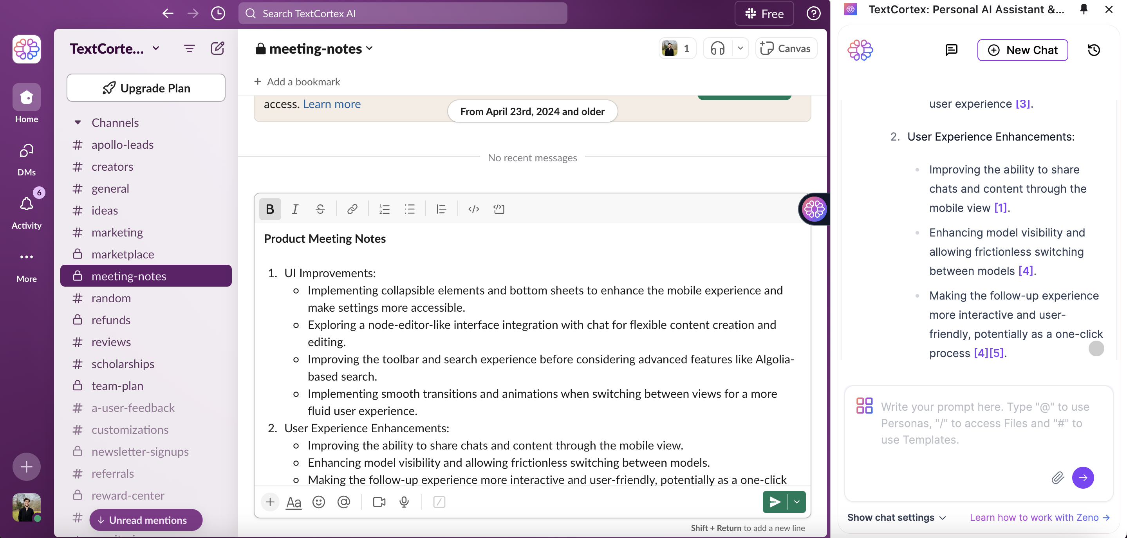Image resolution: width=1127 pixels, height=538 pixels.
Task: Mention someone with the @ icon
Action: 344,502
